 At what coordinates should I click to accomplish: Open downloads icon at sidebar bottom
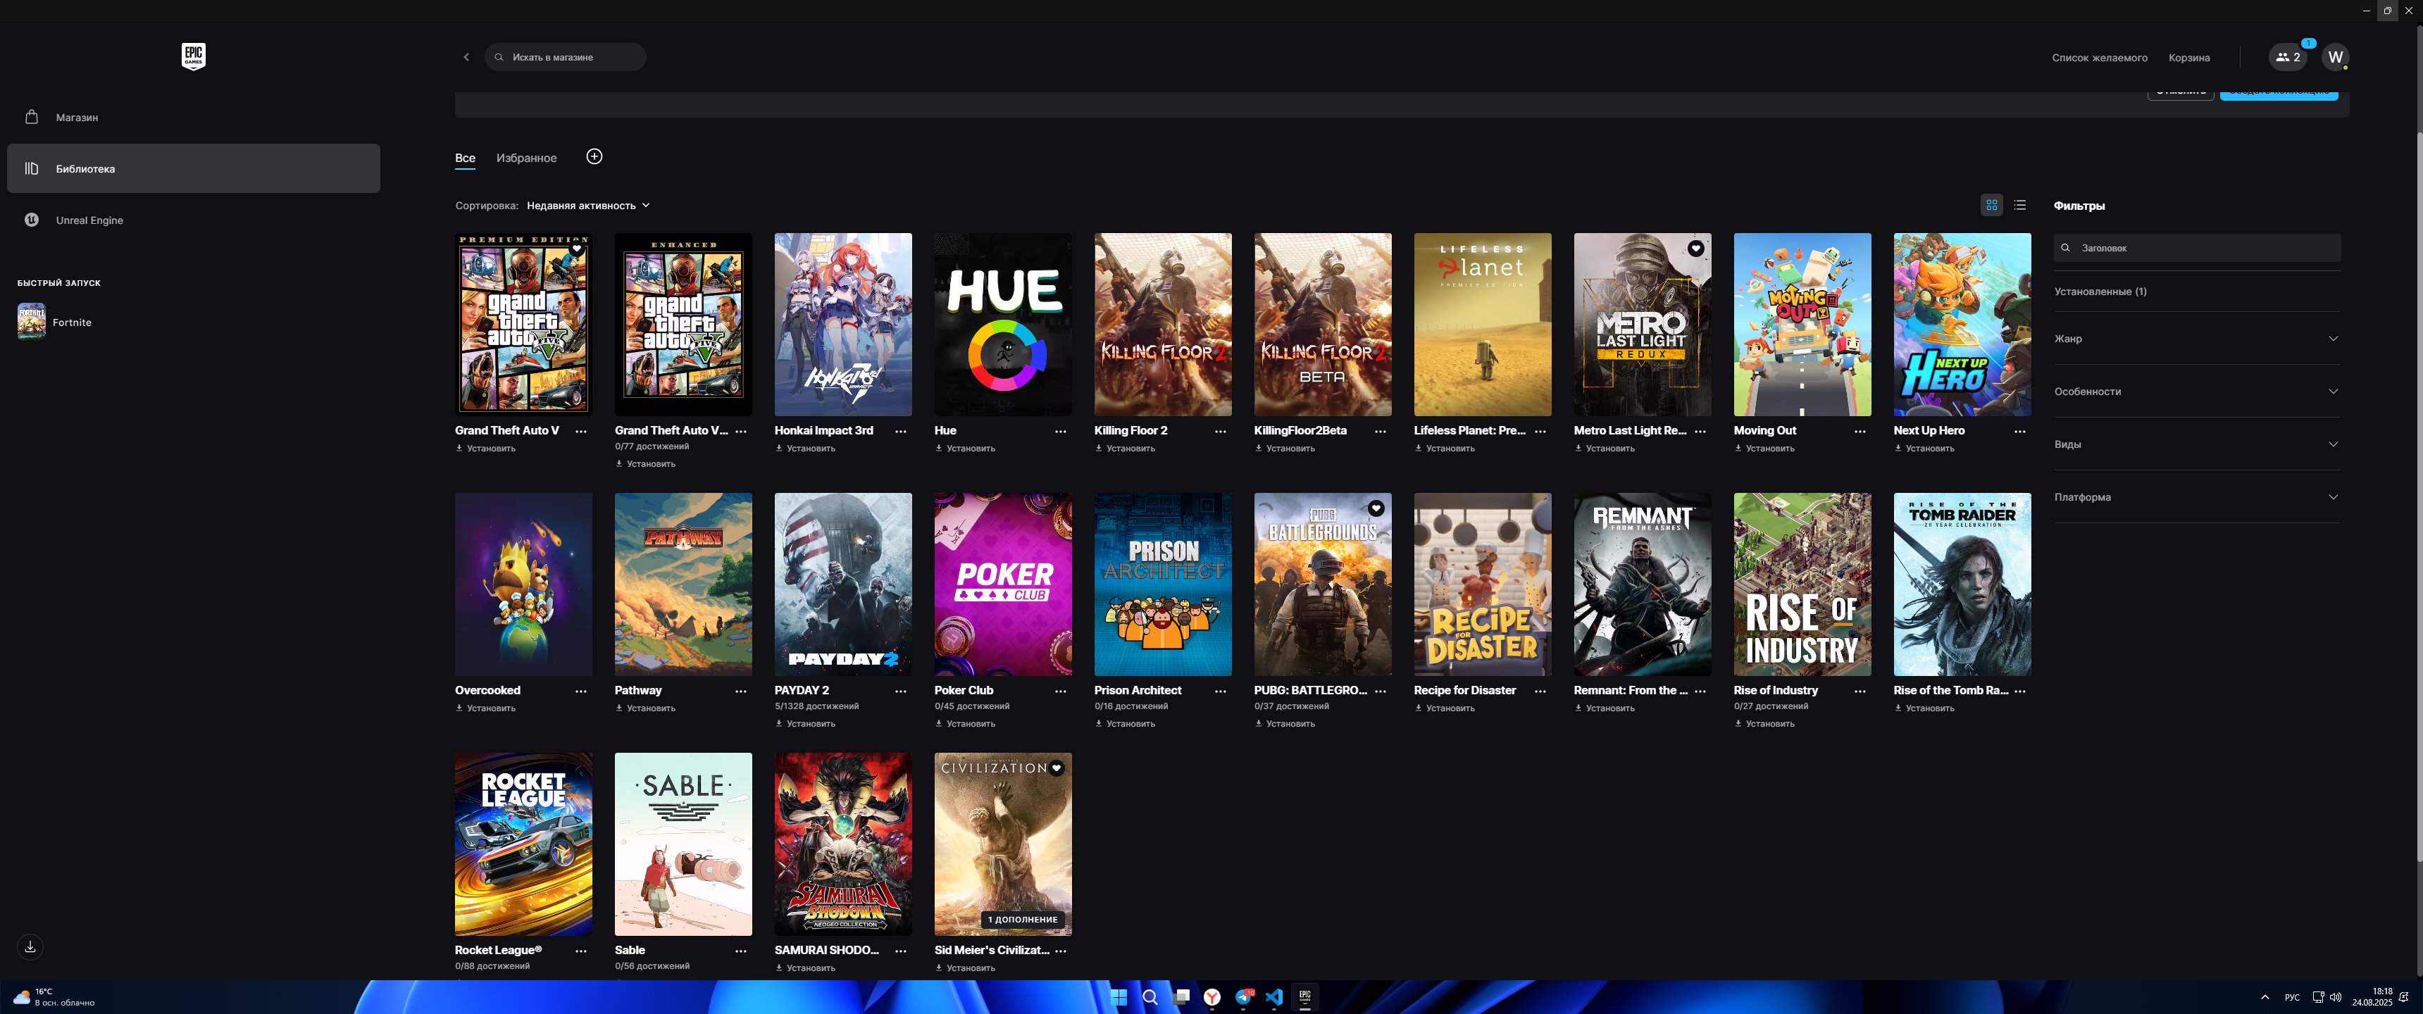click(x=30, y=946)
